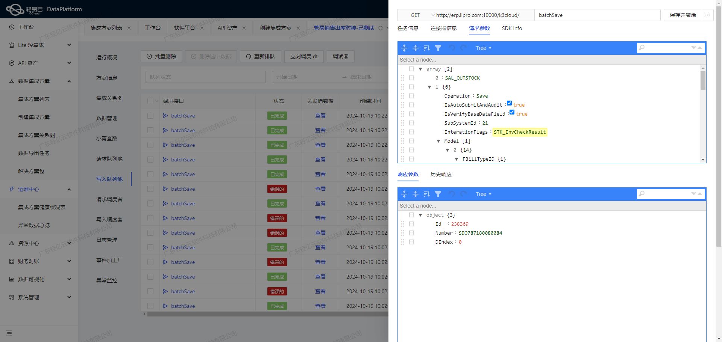Click the 立刻调度 dt button
Image resolution: width=722 pixels, height=342 pixels.
coord(304,56)
